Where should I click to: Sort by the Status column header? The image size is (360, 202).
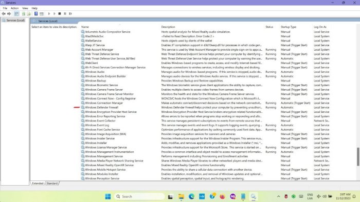(x=269, y=27)
